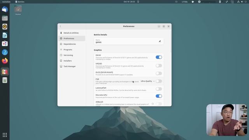Open Ubuntu Software from the dock
Screen dimensions: 249x140
tap(5, 44)
